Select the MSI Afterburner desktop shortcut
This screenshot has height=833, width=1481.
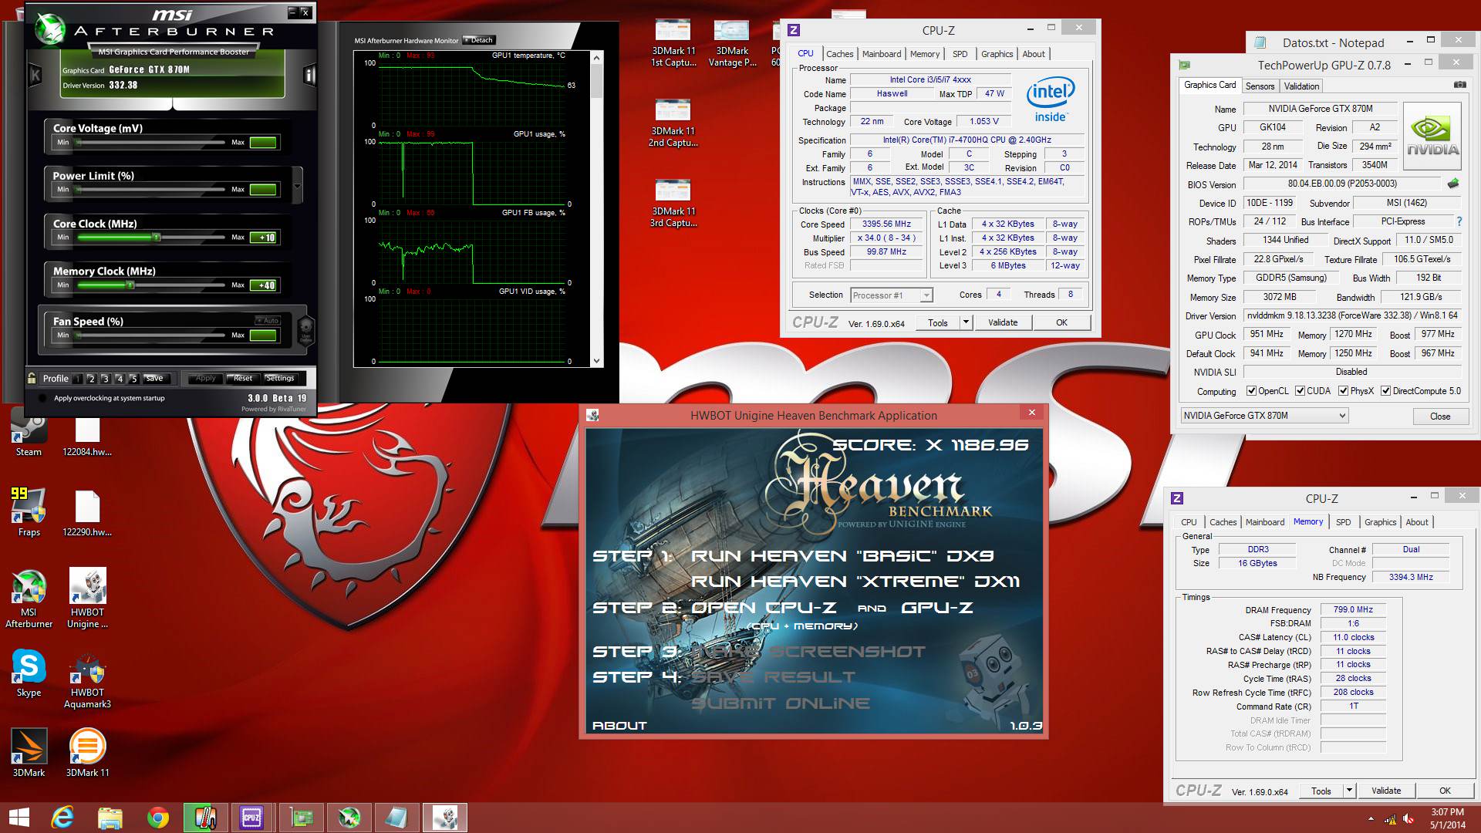29,599
